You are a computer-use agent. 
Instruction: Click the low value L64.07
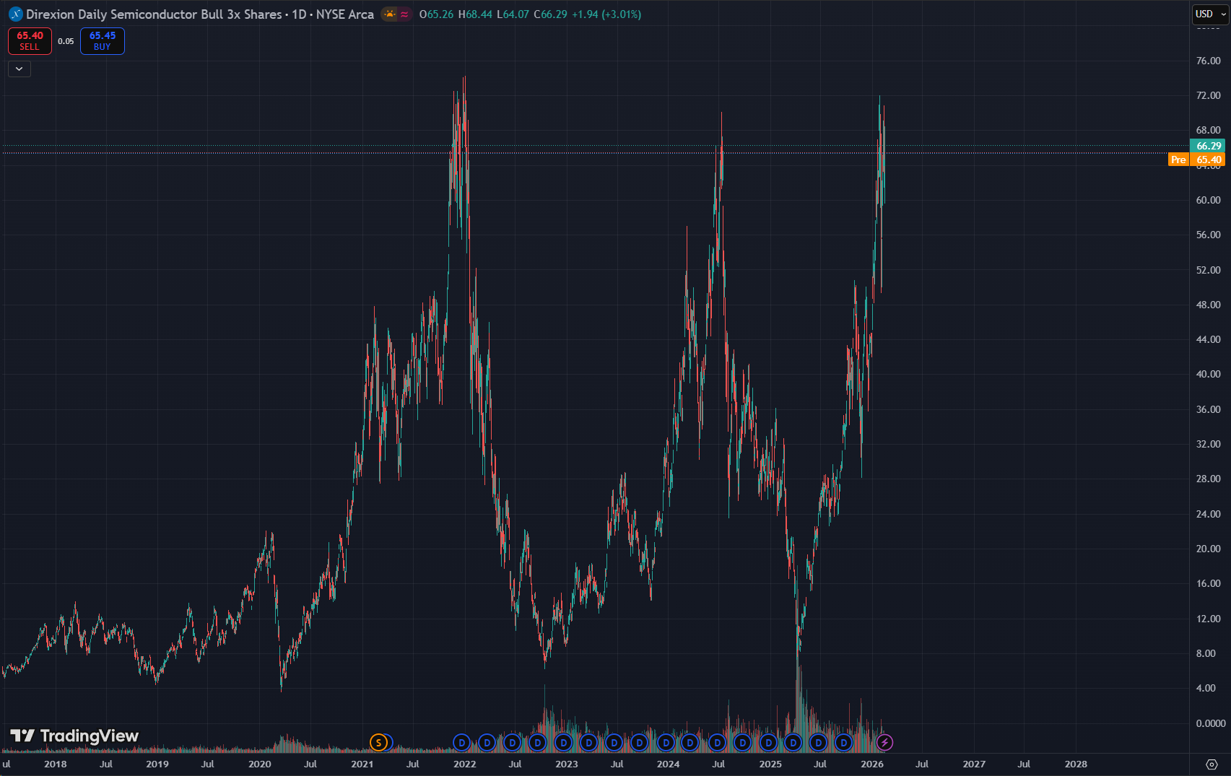513,14
